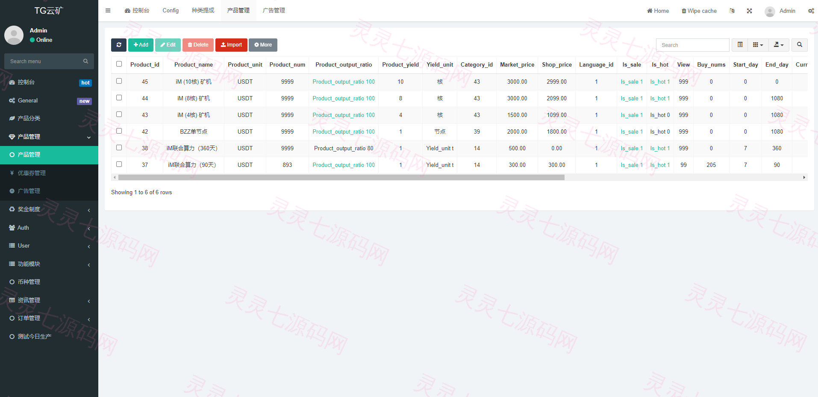The height and width of the screenshot is (397, 818).
Task: Open the 控制台 tab in header
Action: point(137,11)
